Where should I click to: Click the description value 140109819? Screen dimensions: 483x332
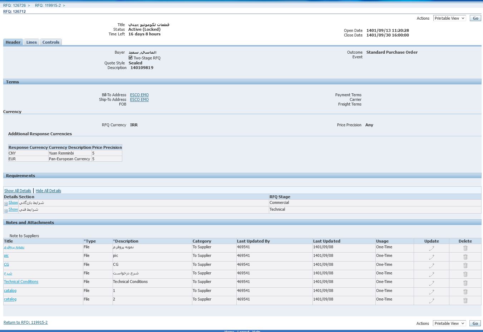click(x=142, y=68)
